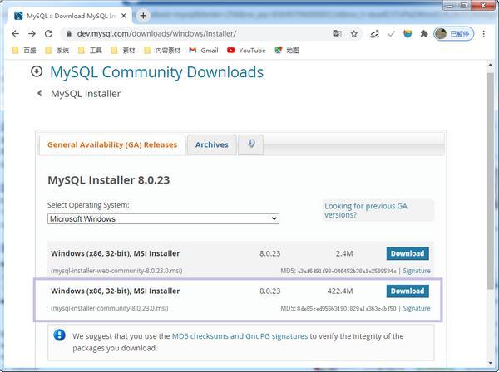Open MD5 checksums and GnuPG signatures link

click(240, 336)
